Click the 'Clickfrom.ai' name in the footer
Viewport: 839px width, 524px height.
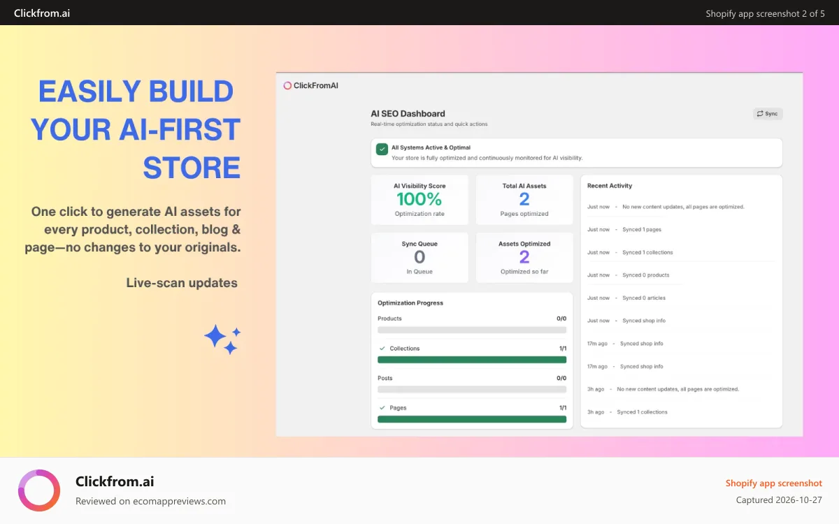click(115, 481)
